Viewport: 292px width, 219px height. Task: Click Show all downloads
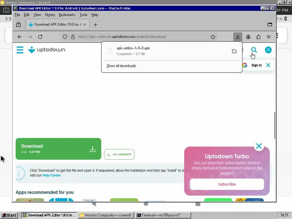click(121, 66)
